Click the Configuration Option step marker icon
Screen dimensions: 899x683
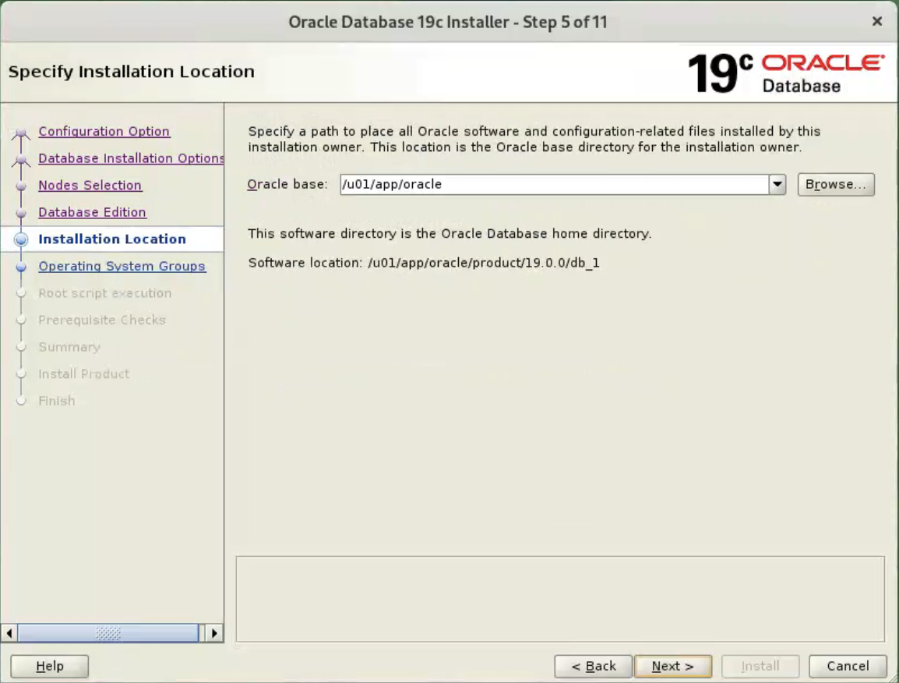21,134
